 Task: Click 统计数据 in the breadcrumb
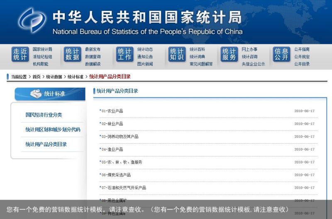point(54,77)
